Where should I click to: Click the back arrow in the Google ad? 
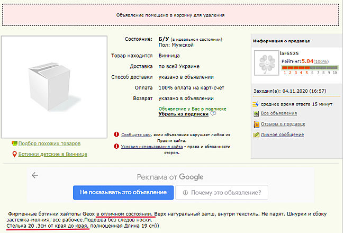(35, 175)
